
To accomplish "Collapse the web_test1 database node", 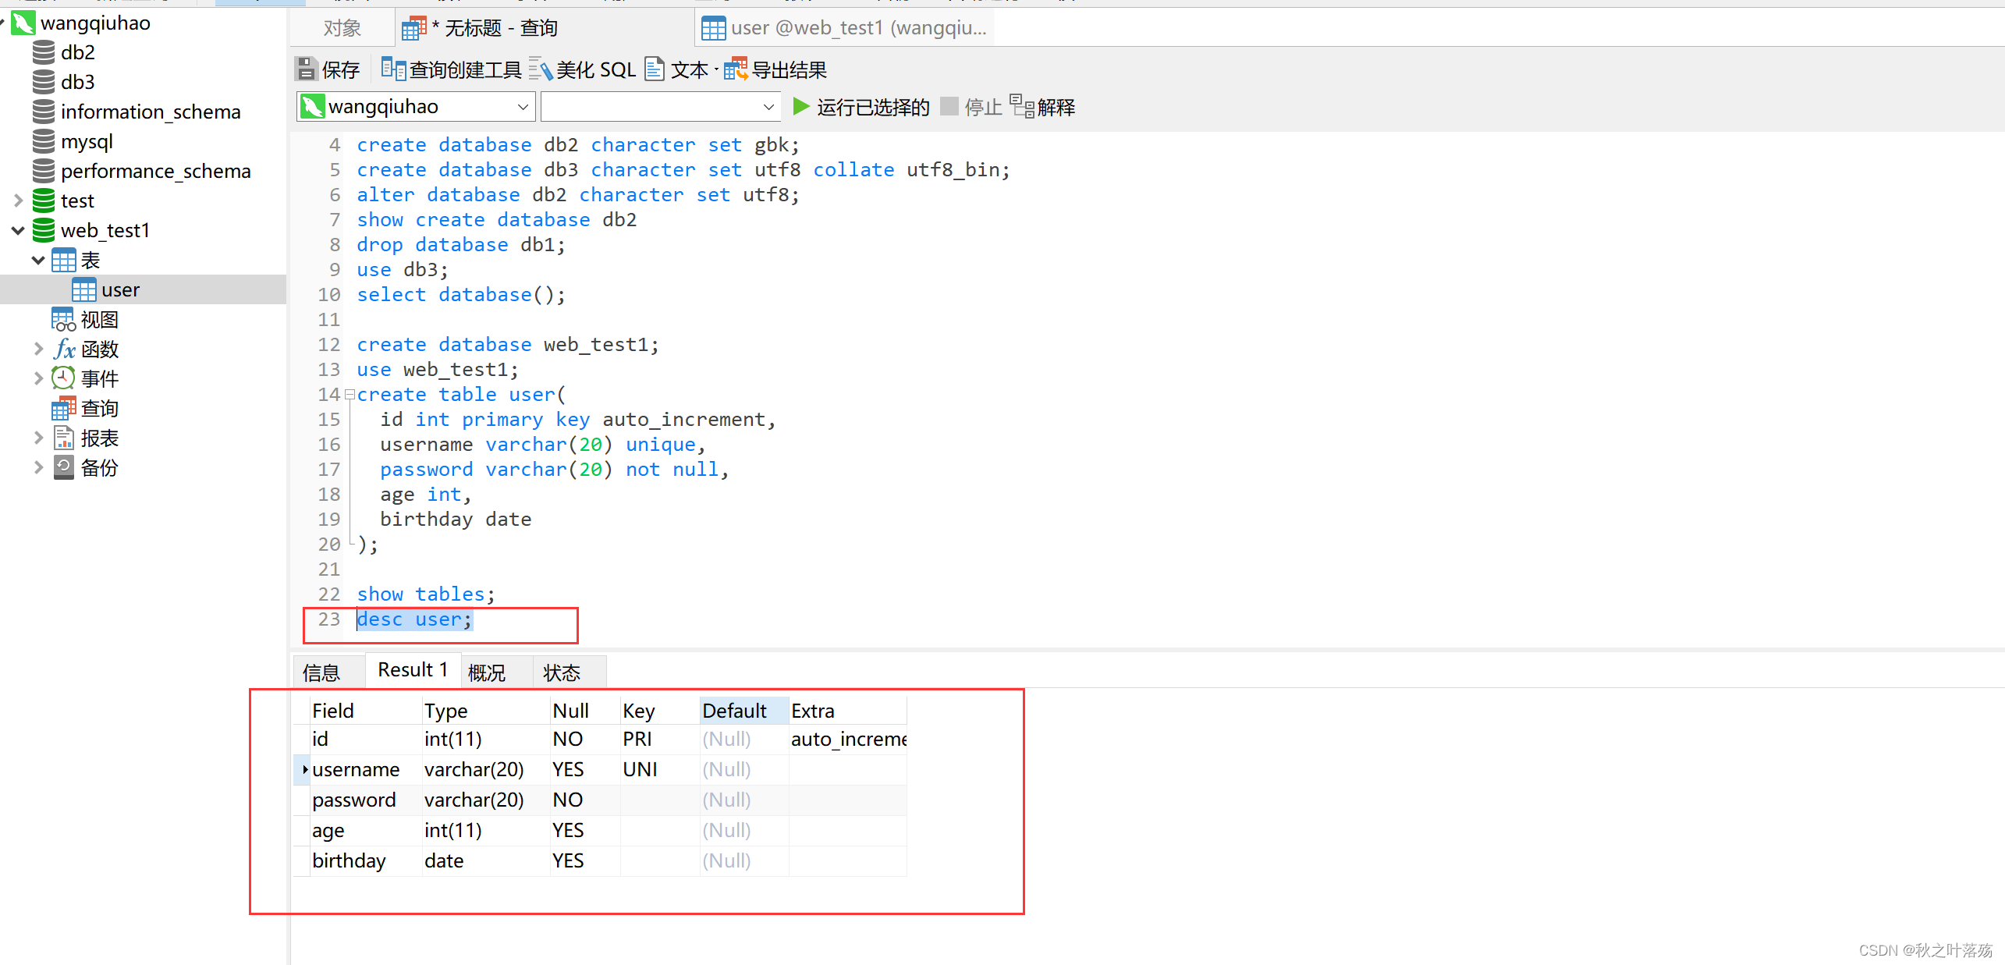I will pyautogui.click(x=19, y=230).
